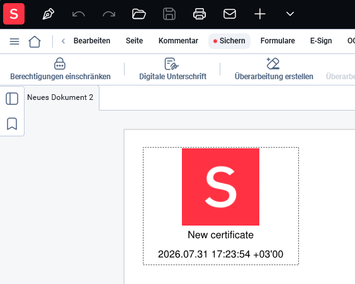Screen dimensions: 355x284
Task: Save the document with disk icon
Action: coord(169,14)
